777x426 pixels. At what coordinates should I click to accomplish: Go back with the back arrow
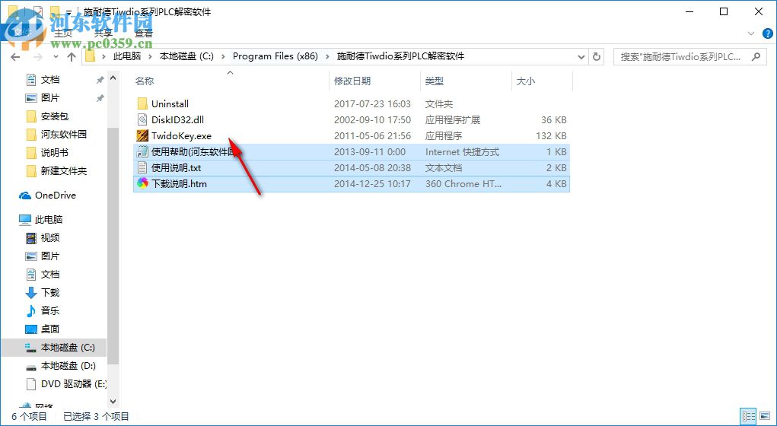pos(15,57)
